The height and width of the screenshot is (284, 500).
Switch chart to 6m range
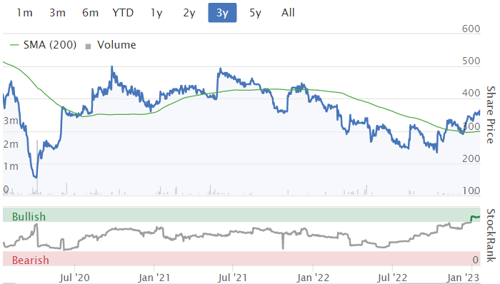[90, 13]
